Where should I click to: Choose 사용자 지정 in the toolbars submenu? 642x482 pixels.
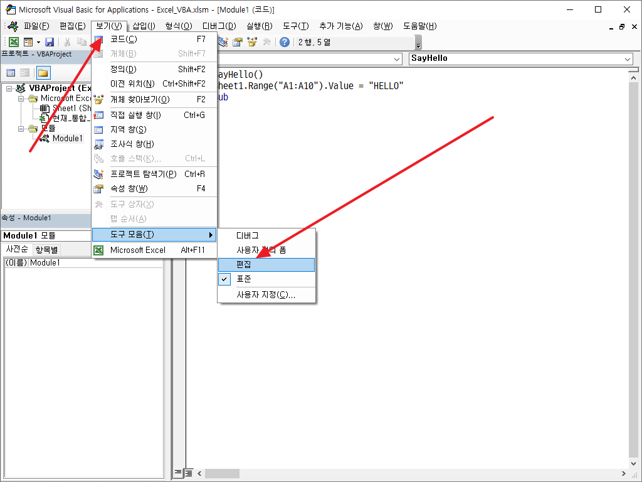tap(266, 295)
